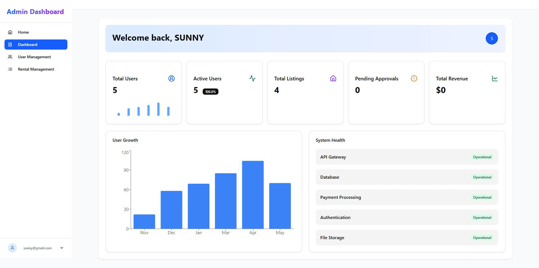Image resolution: width=539 pixels, height=268 pixels.
Task: Click the Pending Approvals alert icon
Action: pos(414,78)
